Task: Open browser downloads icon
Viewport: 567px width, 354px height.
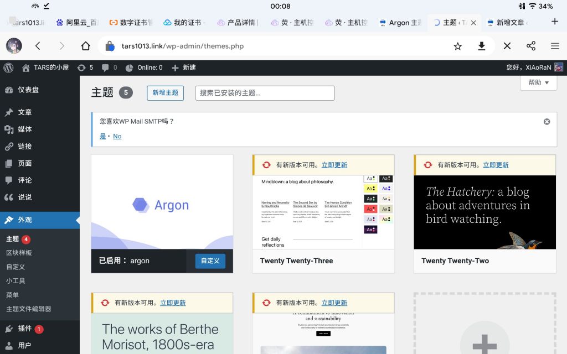Action: pyautogui.click(x=482, y=46)
